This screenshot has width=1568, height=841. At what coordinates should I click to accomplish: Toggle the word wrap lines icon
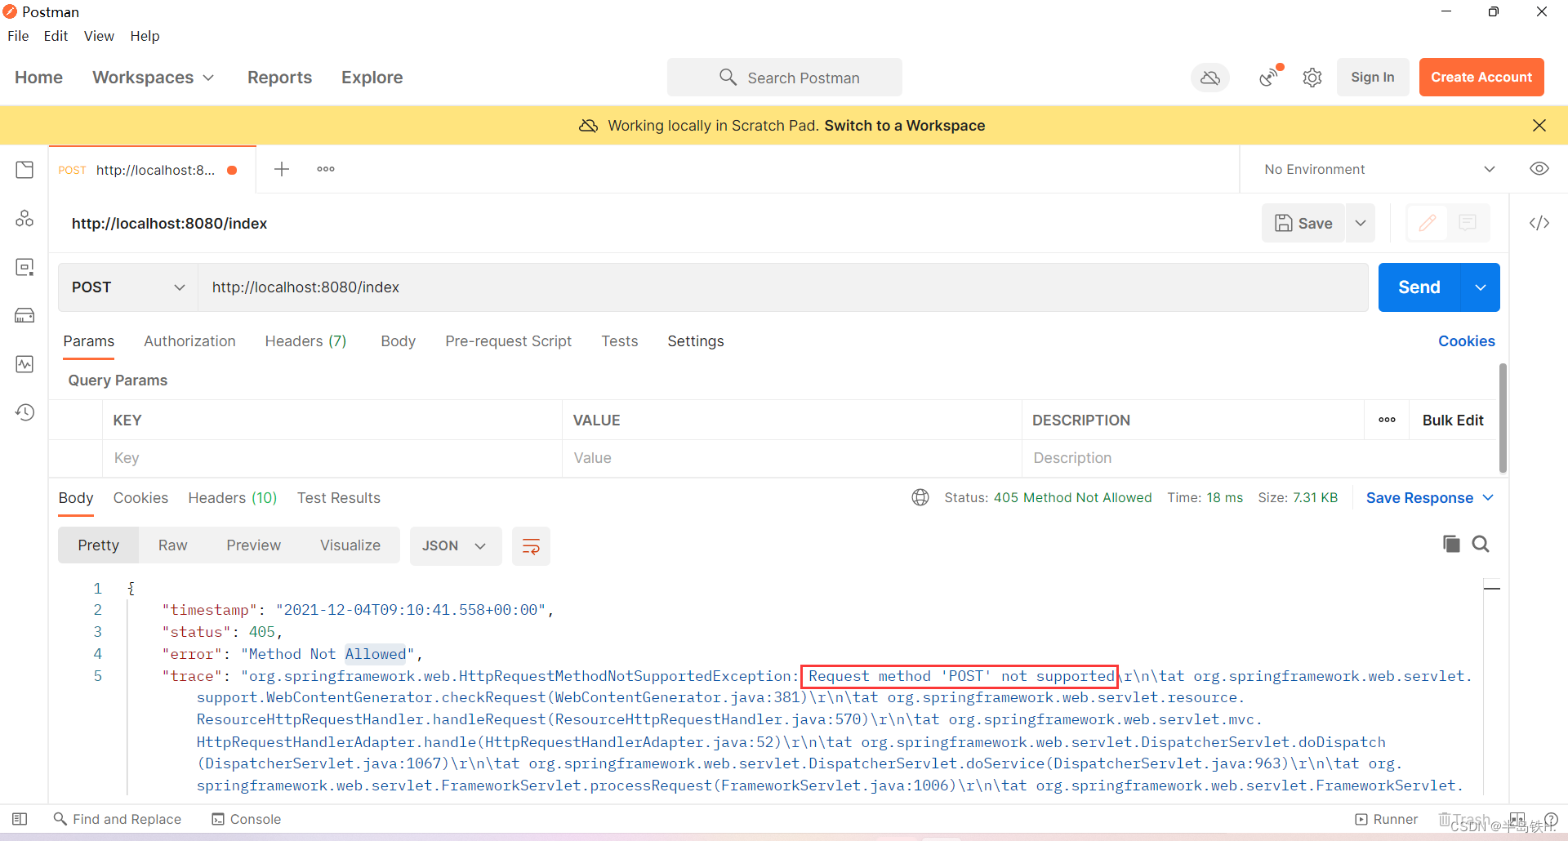click(x=531, y=545)
